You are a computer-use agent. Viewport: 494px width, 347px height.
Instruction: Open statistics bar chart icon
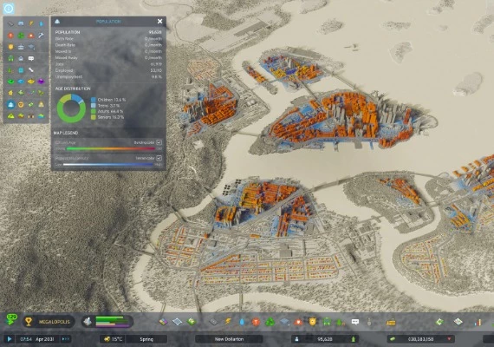point(478,322)
